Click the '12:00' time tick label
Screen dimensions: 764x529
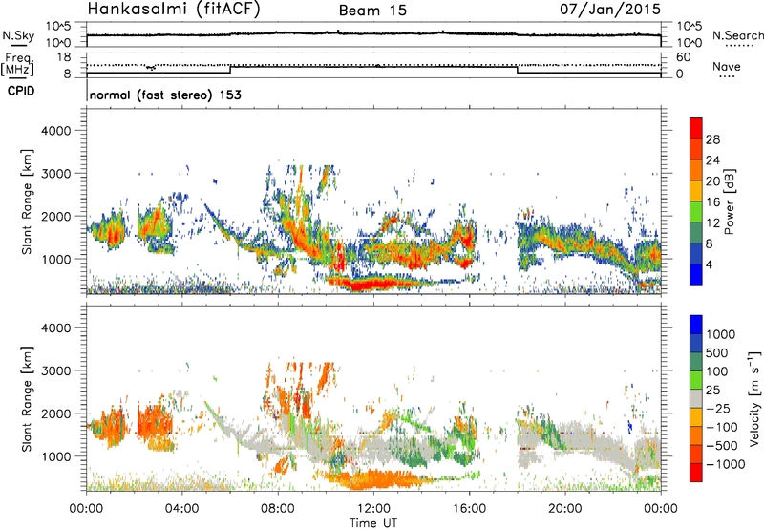click(x=373, y=509)
